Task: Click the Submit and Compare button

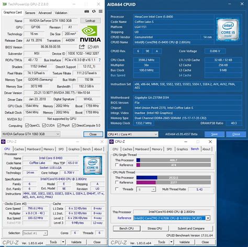Action: (x=191, y=228)
